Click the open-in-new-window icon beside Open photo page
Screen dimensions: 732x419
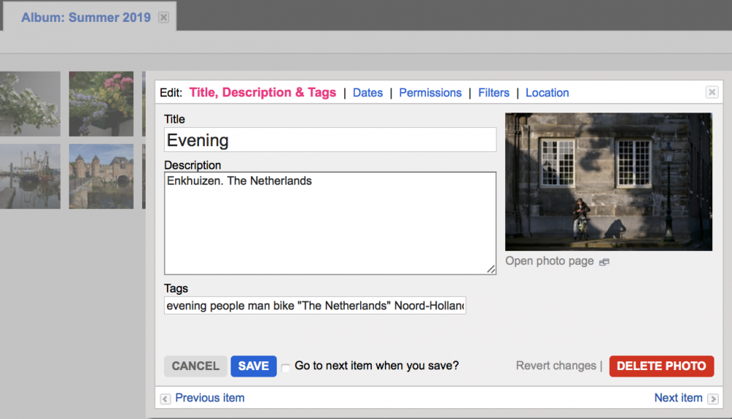click(x=604, y=262)
